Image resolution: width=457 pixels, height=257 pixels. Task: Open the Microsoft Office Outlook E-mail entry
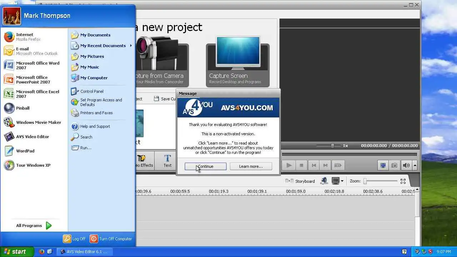tap(34, 51)
